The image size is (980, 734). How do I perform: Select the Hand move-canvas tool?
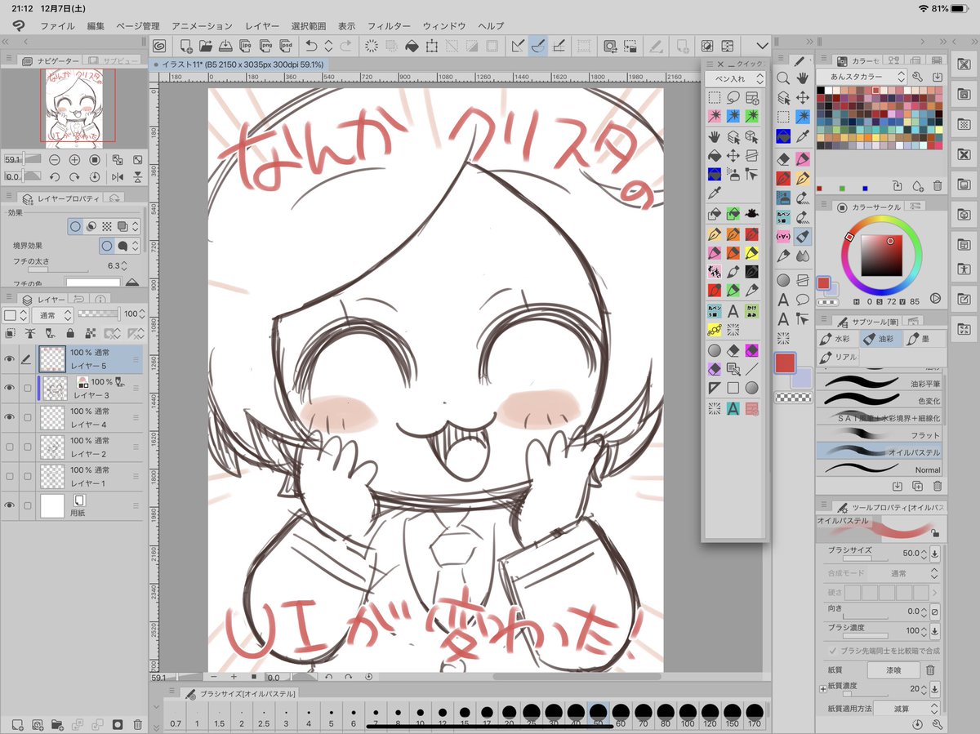(x=803, y=78)
